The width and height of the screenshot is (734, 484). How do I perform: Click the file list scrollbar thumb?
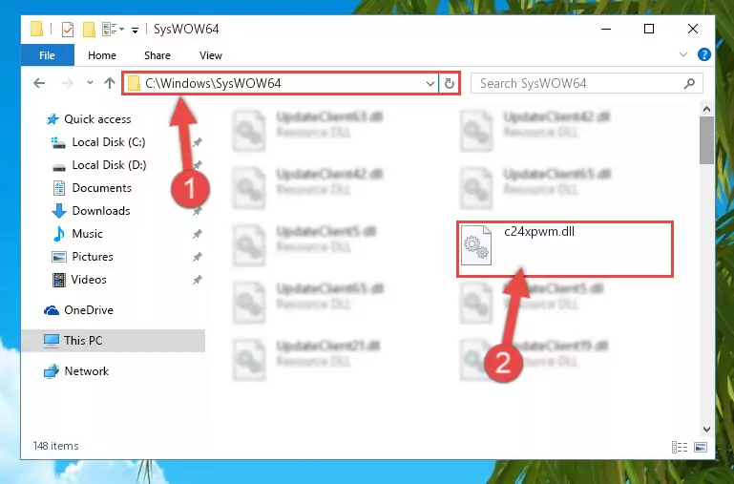point(706,140)
